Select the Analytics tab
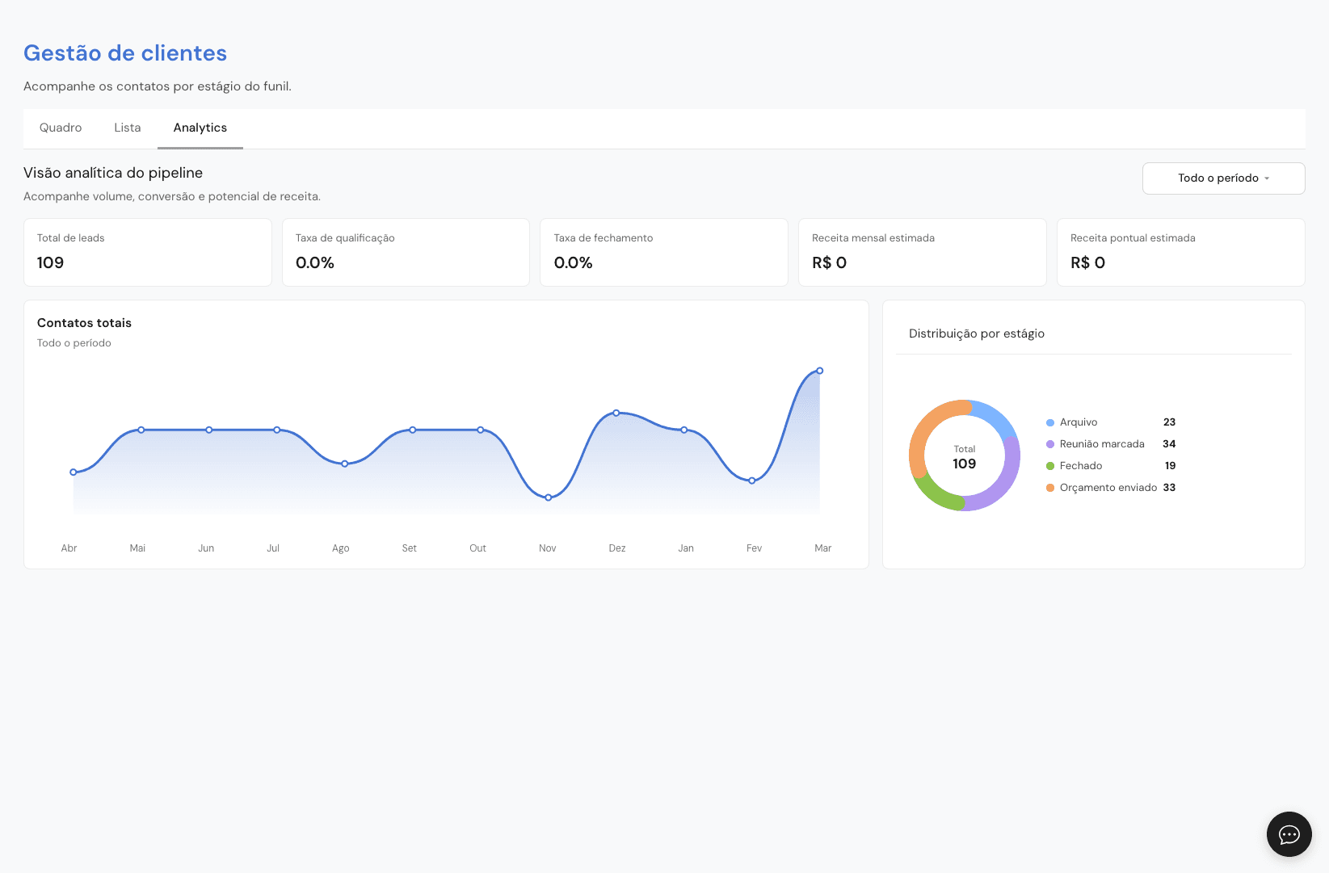 pos(200,128)
